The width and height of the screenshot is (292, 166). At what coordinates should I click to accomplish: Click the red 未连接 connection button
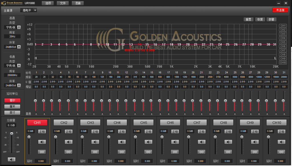(280, 10)
